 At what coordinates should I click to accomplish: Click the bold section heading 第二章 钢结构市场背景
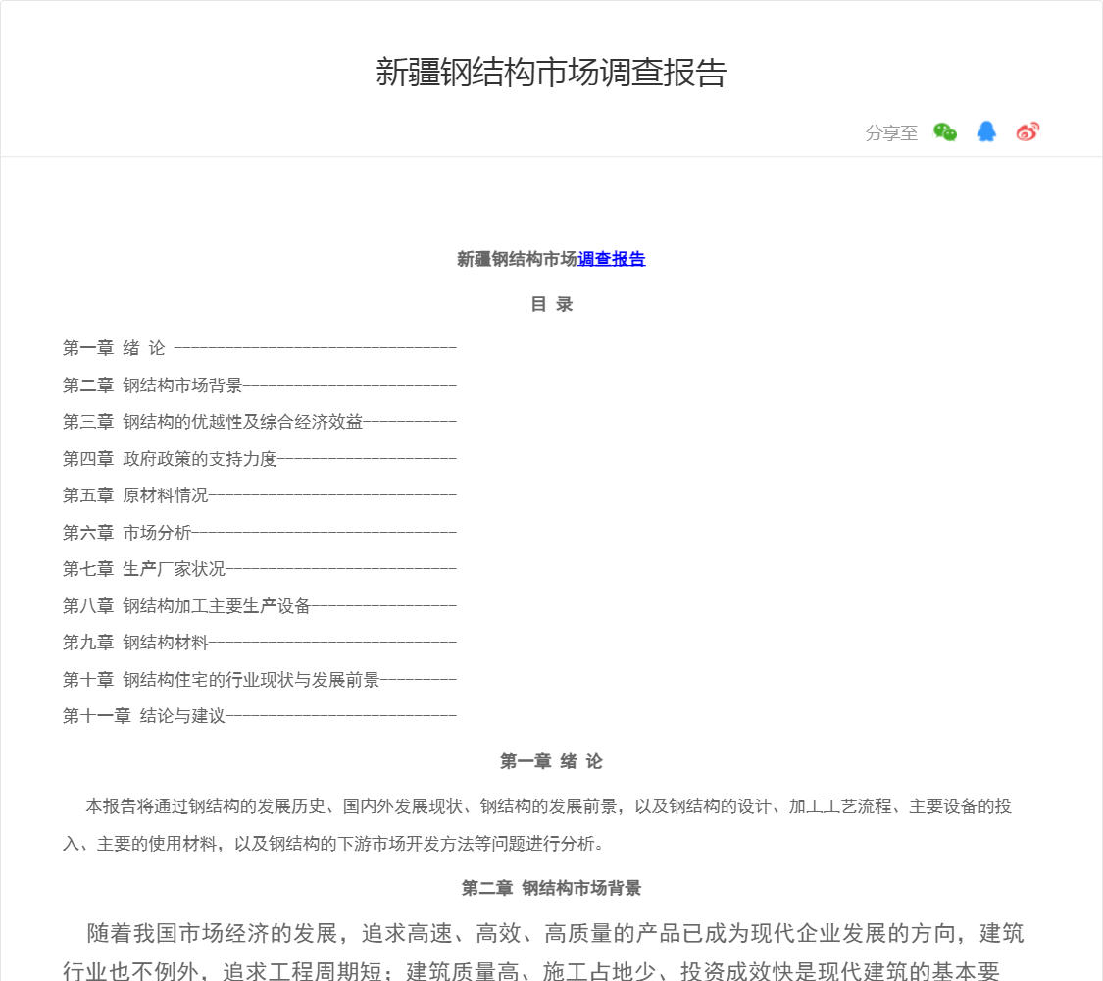click(x=551, y=888)
